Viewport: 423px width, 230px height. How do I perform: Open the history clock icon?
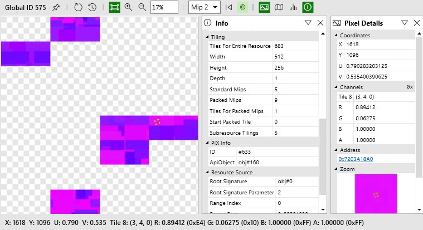[x=93, y=7]
